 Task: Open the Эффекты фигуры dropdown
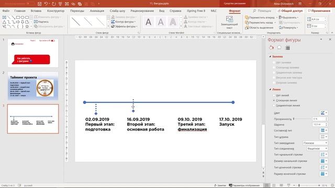pos(125,27)
